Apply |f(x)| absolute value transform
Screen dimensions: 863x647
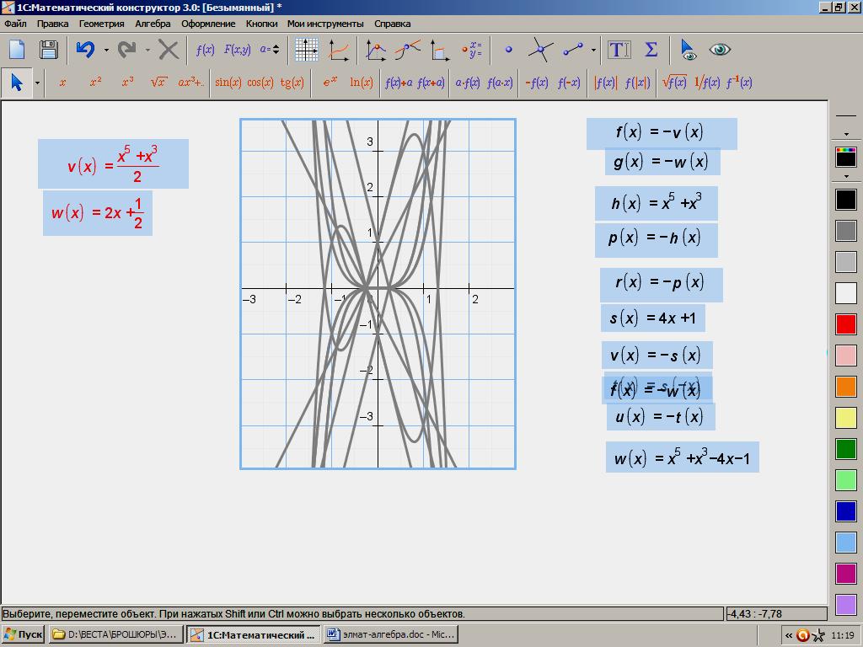(x=605, y=83)
